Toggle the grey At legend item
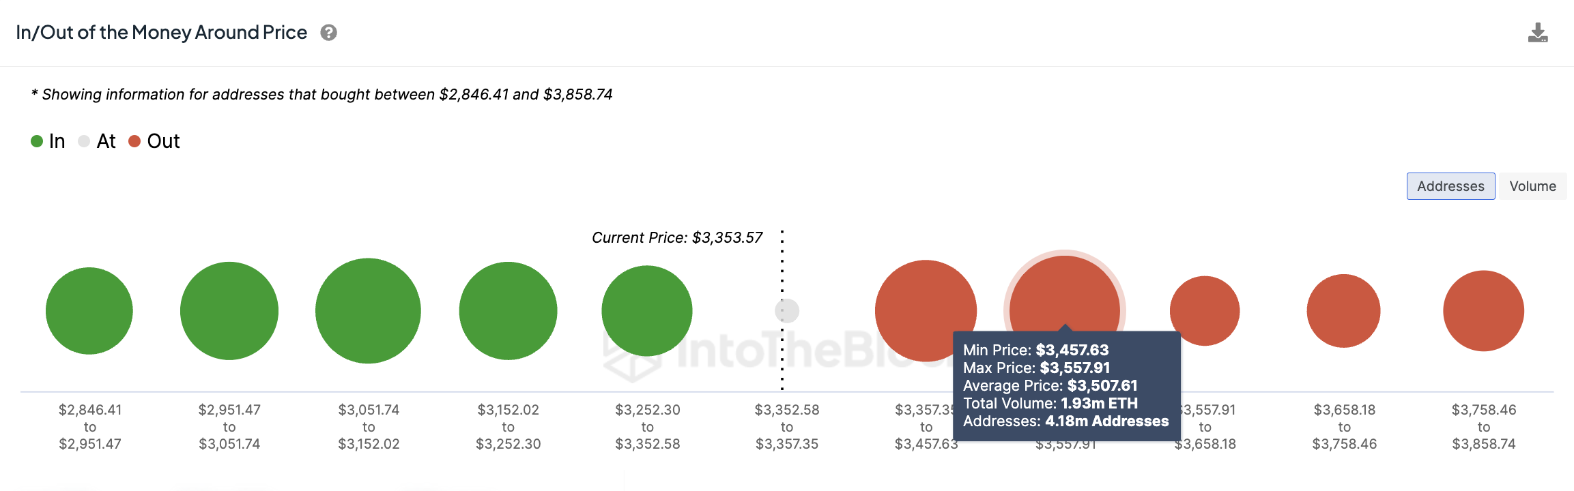Viewport: 1574px width, 491px height. click(x=98, y=141)
